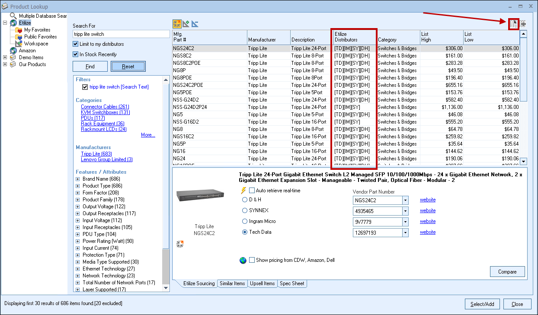Click the My Favorites heart folder icon
This screenshot has height=315, width=538.
[x=19, y=30]
